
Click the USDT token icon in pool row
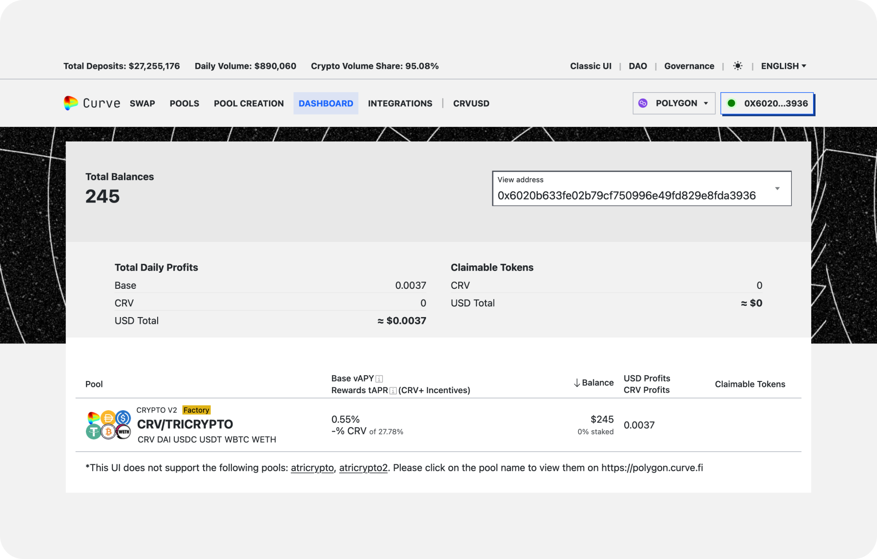pos(93,432)
